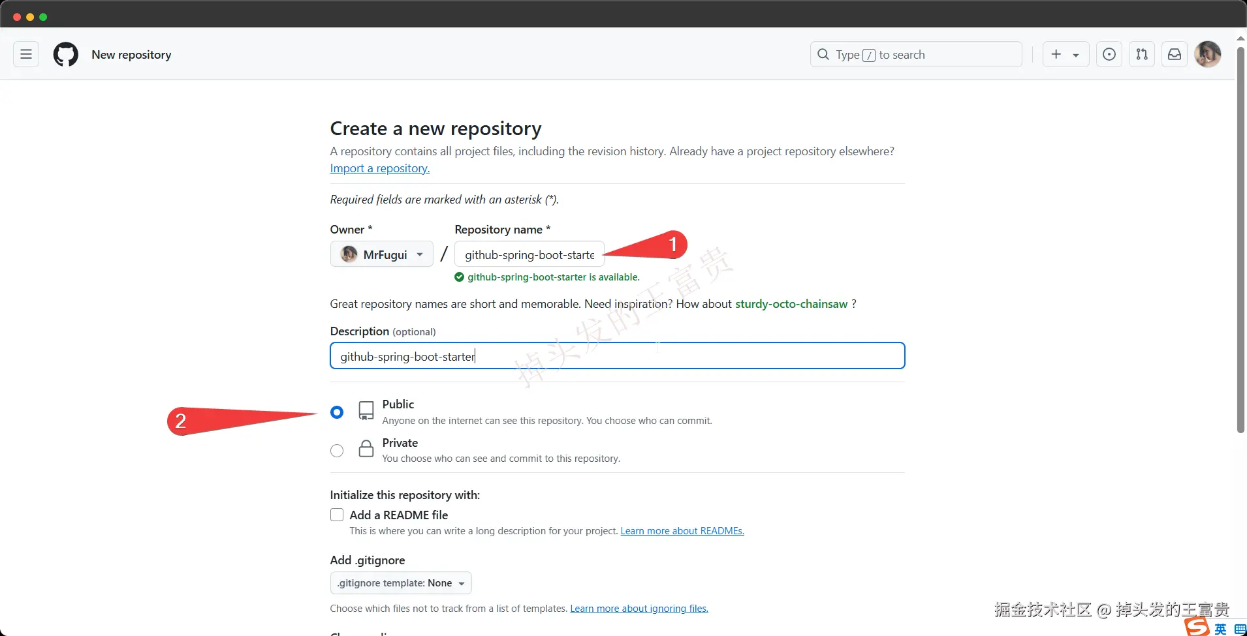The image size is (1247, 636).
Task: Open the Issues icon in header
Action: pyautogui.click(x=1109, y=55)
